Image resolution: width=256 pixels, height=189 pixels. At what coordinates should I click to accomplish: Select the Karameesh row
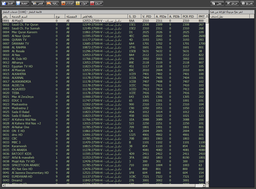[104, 146]
